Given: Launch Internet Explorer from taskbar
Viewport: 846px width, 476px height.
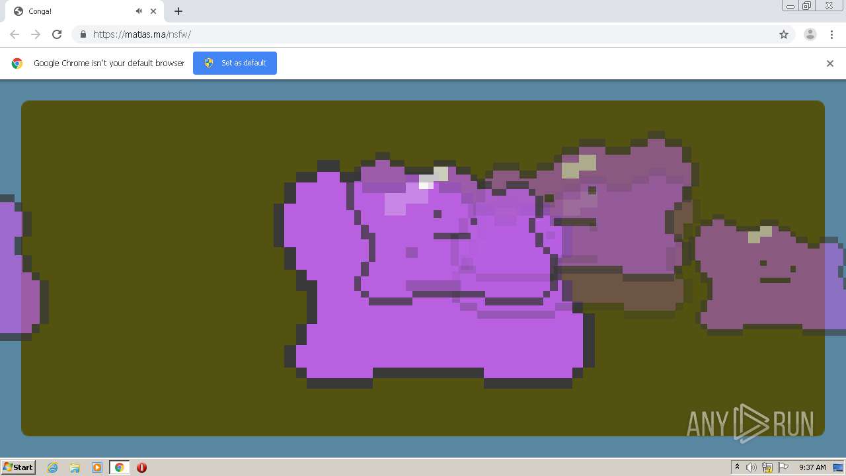Looking at the screenshot, I should 52,467.
